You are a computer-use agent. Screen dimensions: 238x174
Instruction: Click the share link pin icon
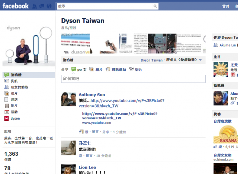(108, 69)
